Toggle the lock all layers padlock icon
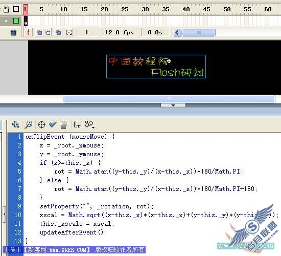Screen dimensions: 281x256 [x=7, y=9]
